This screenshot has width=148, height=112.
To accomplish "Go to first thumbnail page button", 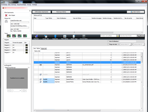I will point(9,90).
